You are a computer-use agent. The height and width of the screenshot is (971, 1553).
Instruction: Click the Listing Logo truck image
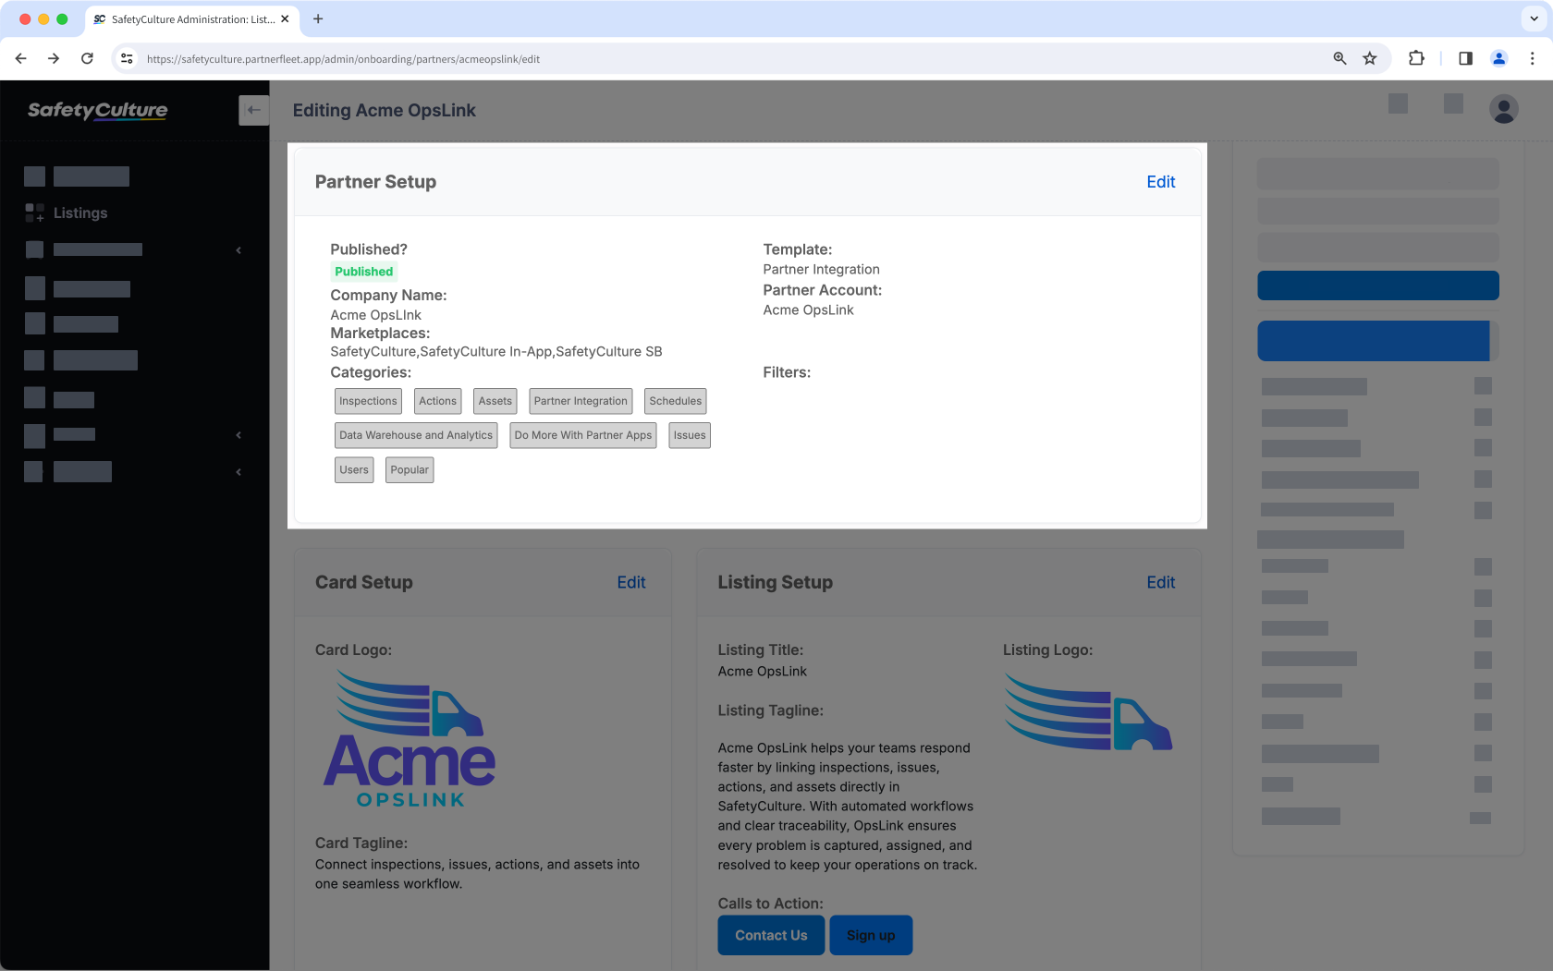click(1088, 711)
